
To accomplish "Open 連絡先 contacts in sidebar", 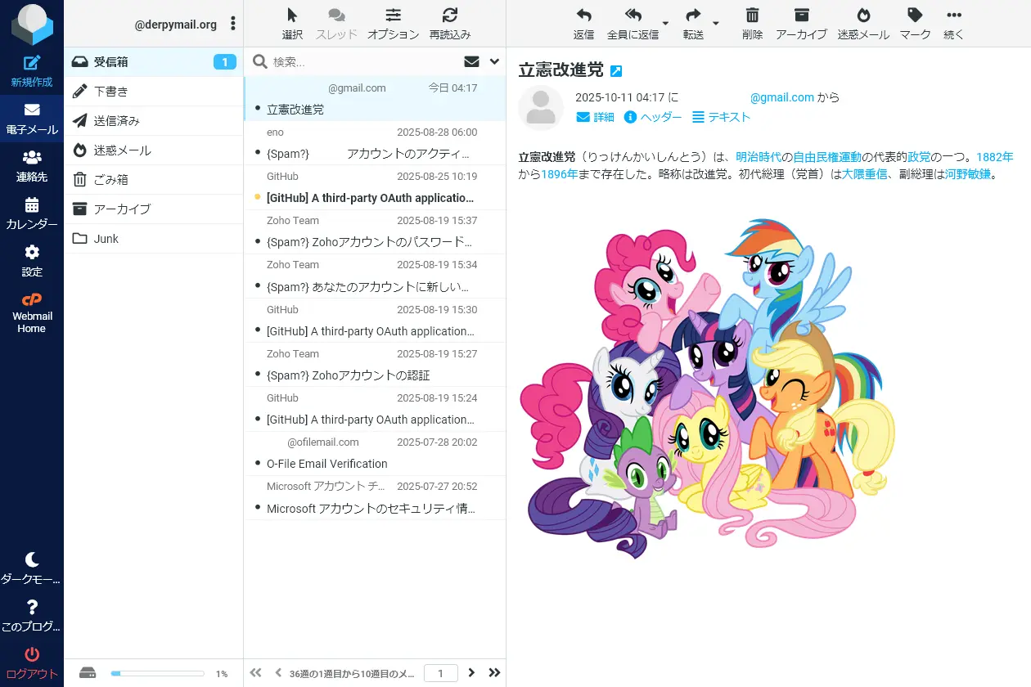I will coord(31,158).
